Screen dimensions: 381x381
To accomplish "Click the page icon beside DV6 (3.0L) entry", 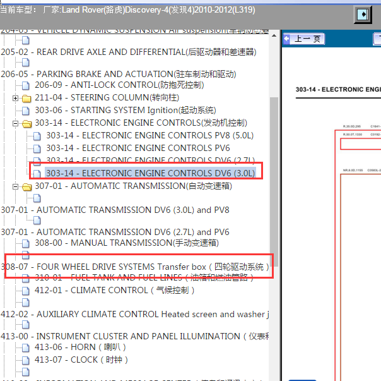I will pos(37,174).
